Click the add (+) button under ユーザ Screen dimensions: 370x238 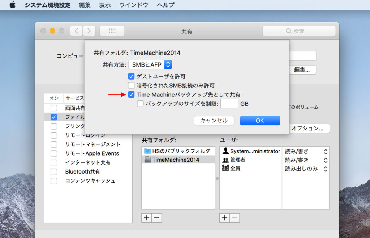click(224, 217)
